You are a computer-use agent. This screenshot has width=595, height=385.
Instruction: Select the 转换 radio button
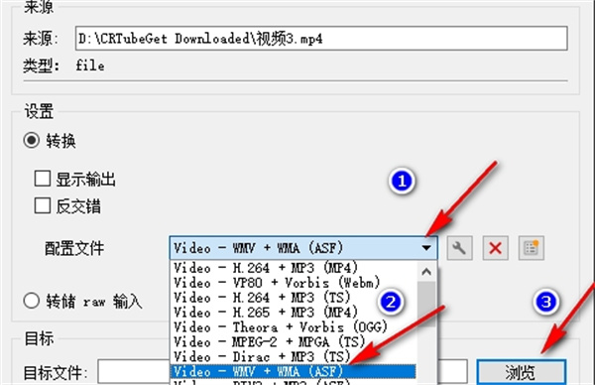31,140
